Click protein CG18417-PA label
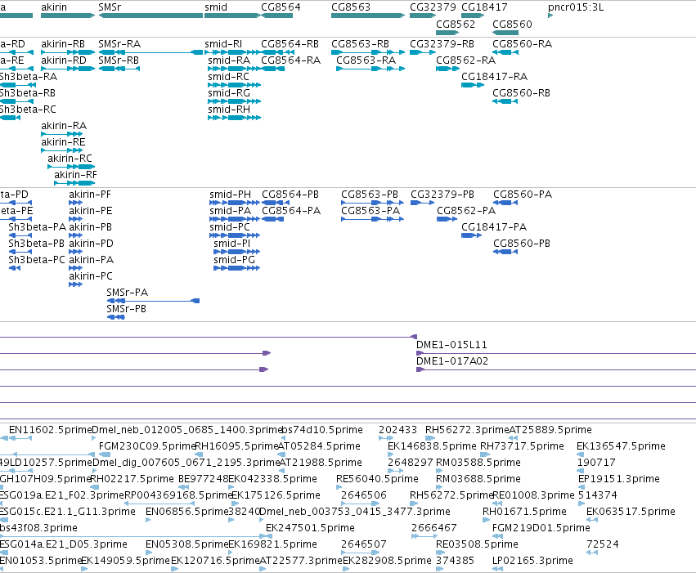Screen dimensions: 696x573 [x=494, y=227]
